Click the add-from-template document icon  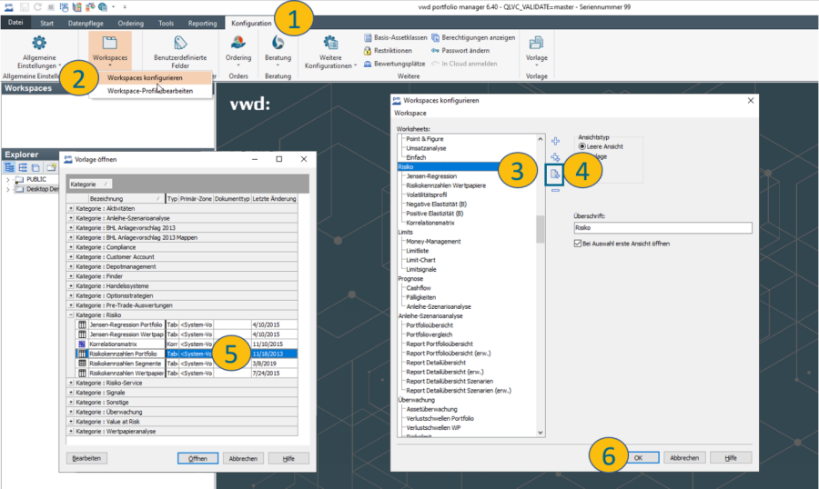click(555, 173)
